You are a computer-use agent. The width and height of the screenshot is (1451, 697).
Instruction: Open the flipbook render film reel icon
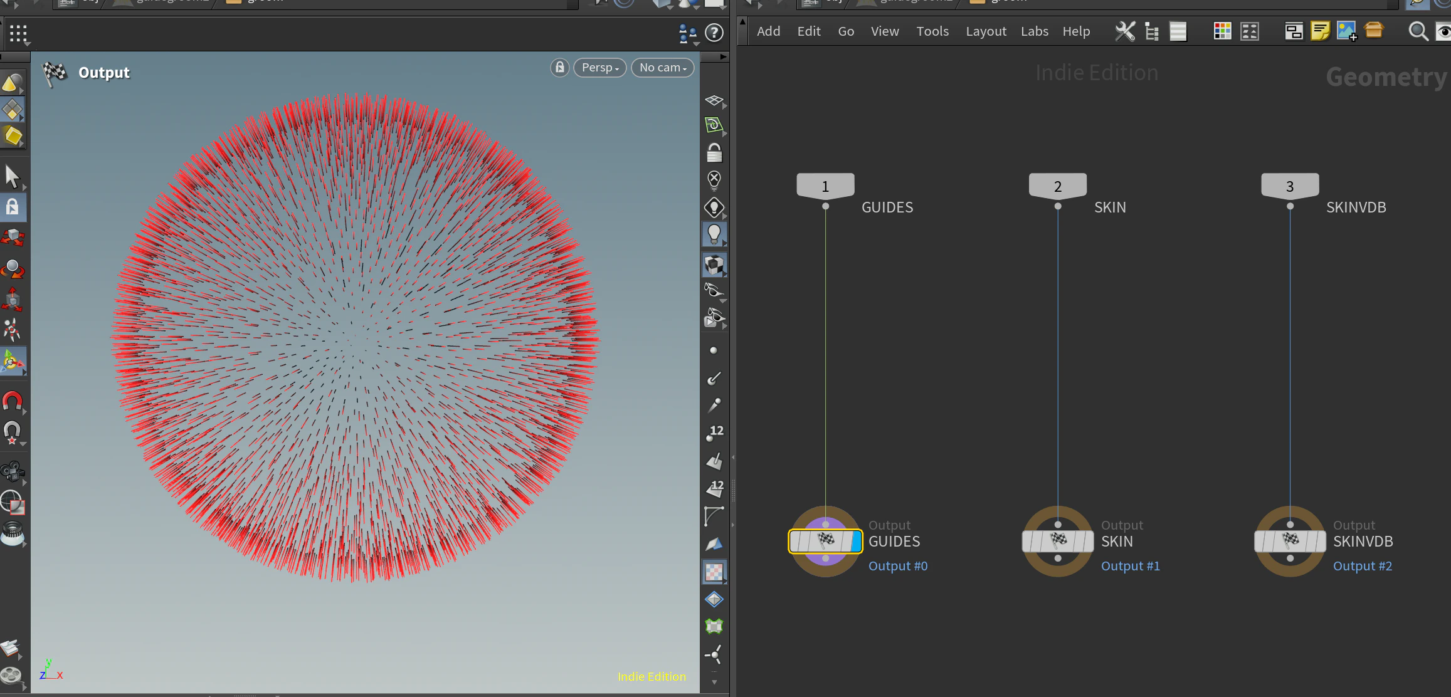coord(11,676)
